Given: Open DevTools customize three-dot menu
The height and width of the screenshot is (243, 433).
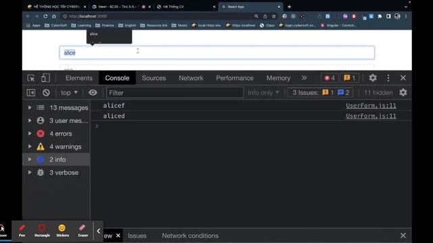Looking at the screenshot, I should [388, 78].
